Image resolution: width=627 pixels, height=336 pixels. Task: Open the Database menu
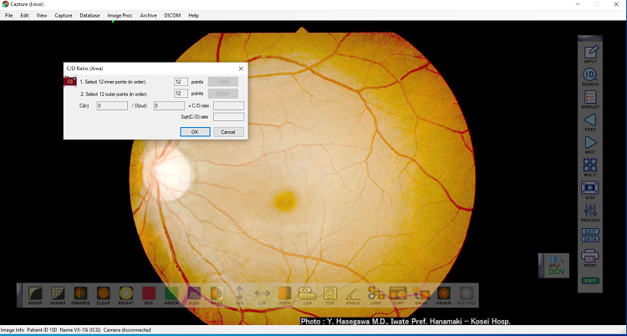tap(89, 15)
